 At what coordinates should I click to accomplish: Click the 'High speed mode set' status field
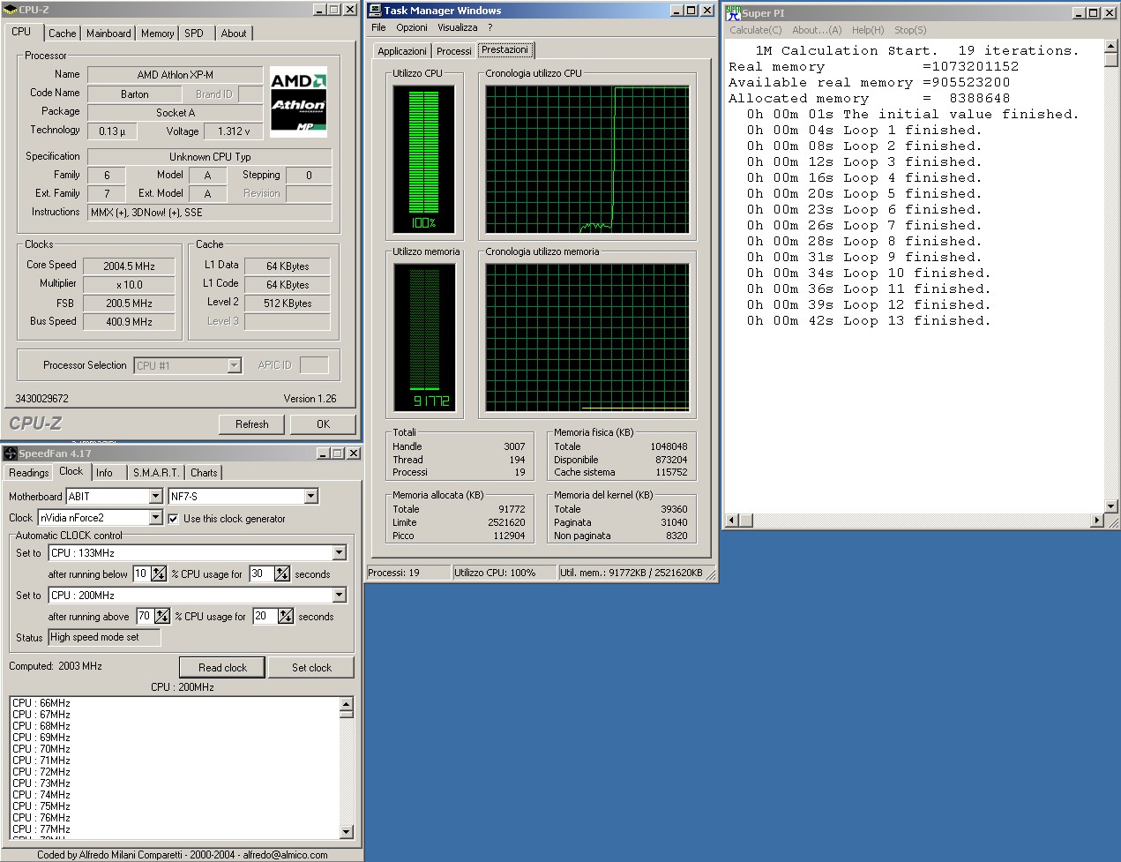(x=105, y=637)
